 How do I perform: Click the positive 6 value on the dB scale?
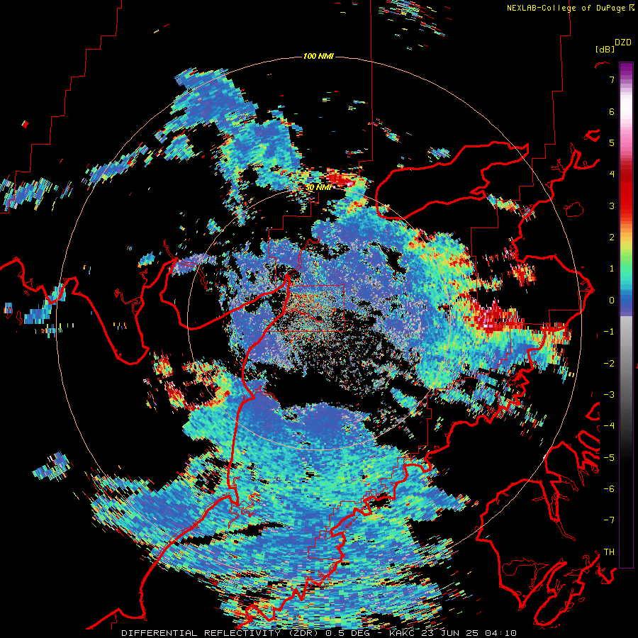pyautogui.click(x=612, y=111)
